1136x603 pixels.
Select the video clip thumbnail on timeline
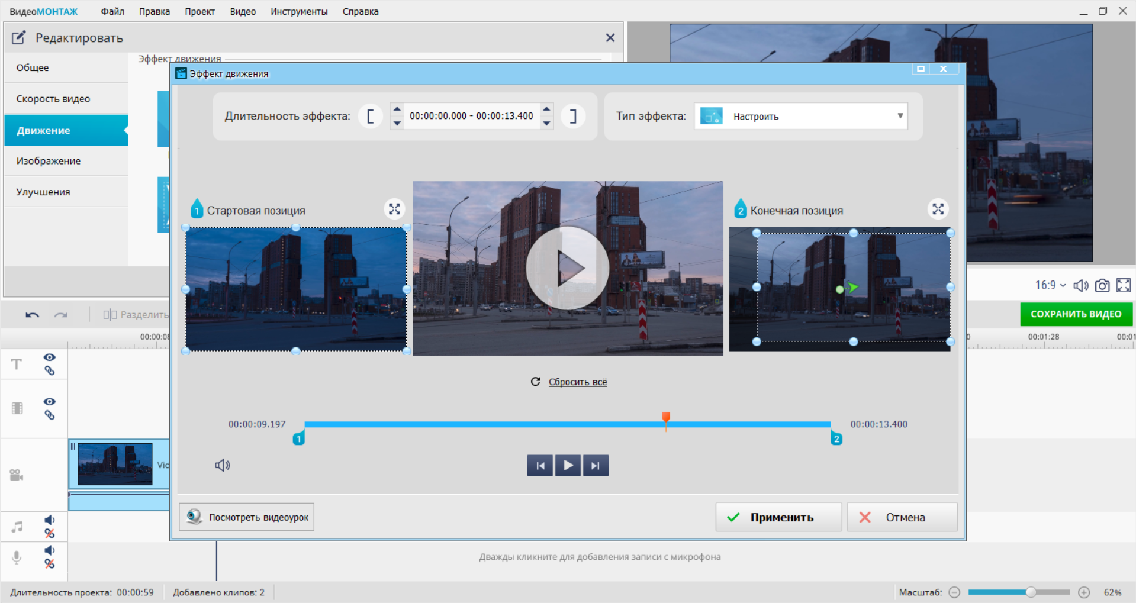point(115,465)
